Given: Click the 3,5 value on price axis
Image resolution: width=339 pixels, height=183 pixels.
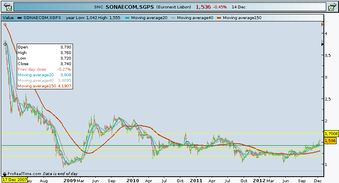Looking at the screenshot, I should click(328, 55).
